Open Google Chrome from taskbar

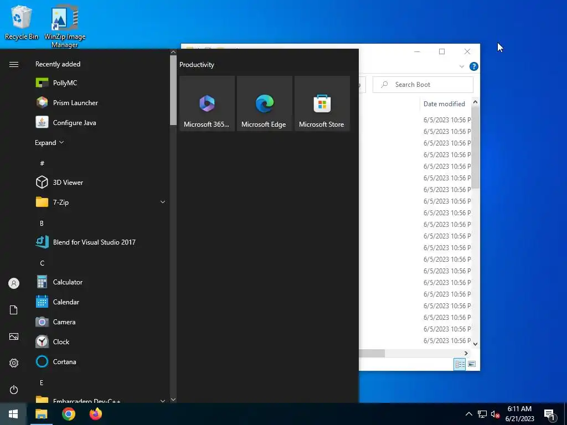(68, 414)
